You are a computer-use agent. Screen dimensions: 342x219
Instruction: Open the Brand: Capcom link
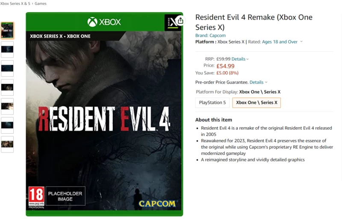(x=210, y=35)
